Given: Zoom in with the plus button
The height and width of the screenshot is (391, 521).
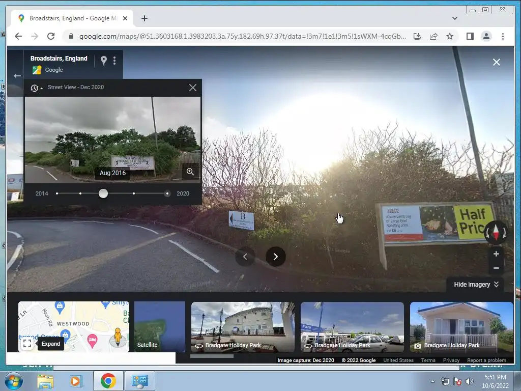Looking at the screenshot, I should click(496, 254).
